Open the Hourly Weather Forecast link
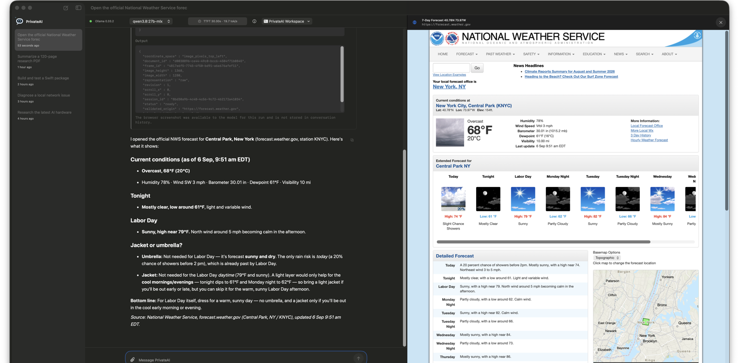The width and height of the screenshot is (739, 363). tap(649, 140)
